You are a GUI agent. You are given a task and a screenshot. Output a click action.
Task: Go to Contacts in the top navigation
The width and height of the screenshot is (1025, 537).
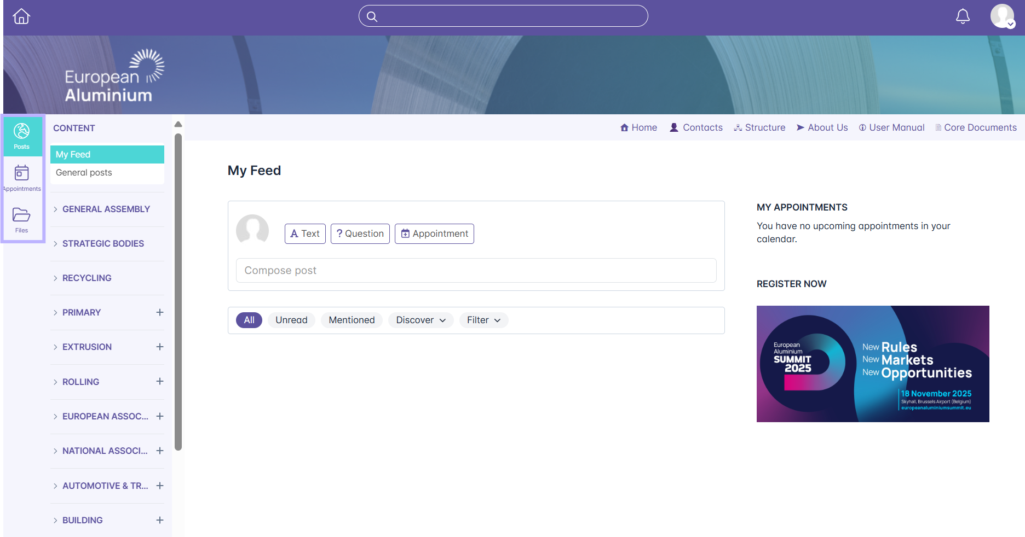[696, 127]
